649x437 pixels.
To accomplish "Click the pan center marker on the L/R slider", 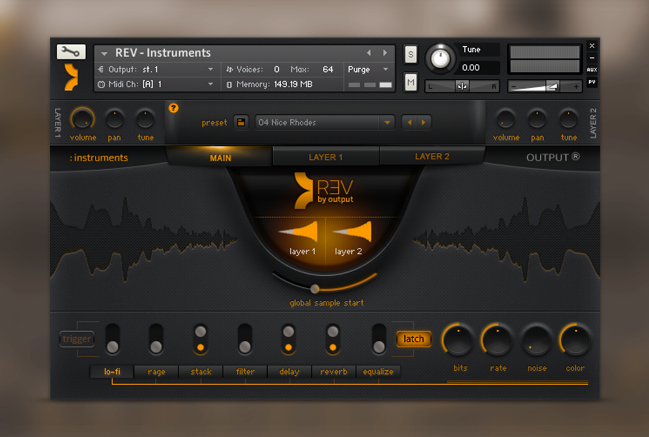I will (462, 86).
